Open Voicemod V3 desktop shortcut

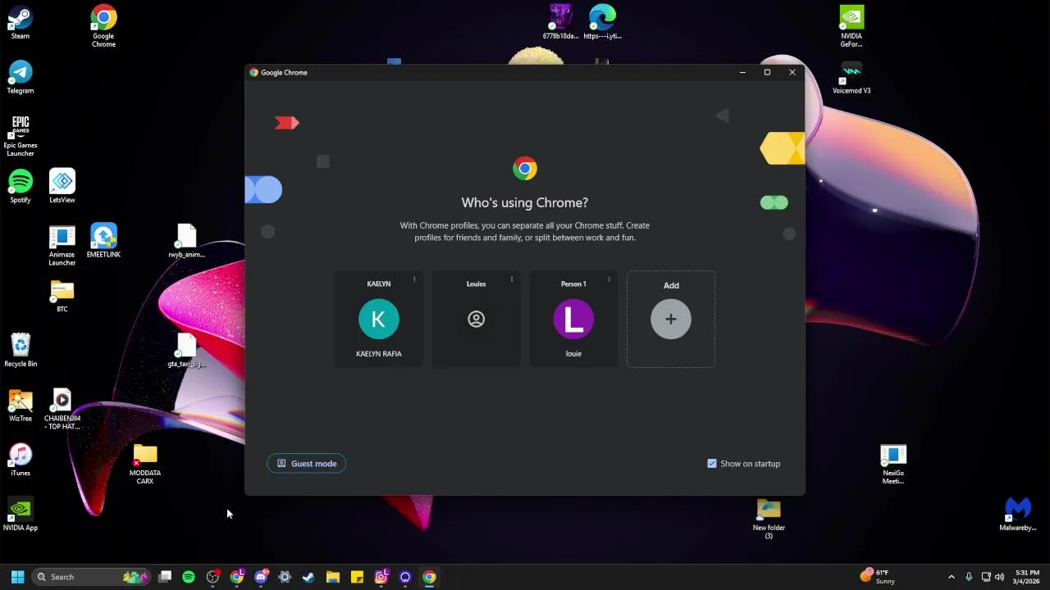tap(851, 78)
